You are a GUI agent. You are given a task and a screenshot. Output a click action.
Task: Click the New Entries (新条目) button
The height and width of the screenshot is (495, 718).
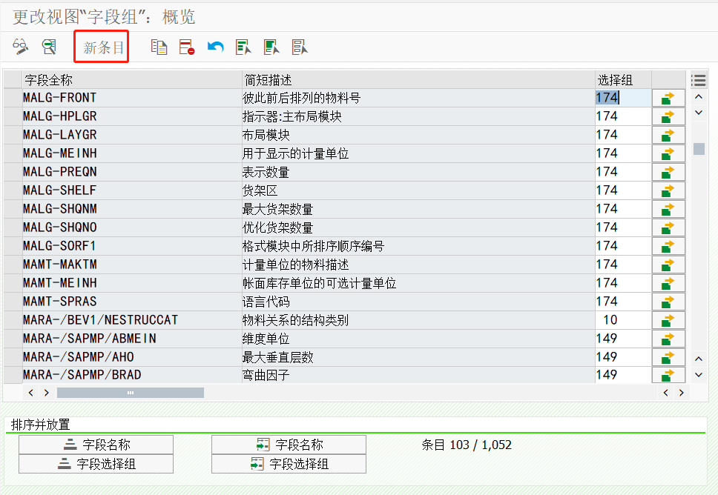(x=100, y=46)
